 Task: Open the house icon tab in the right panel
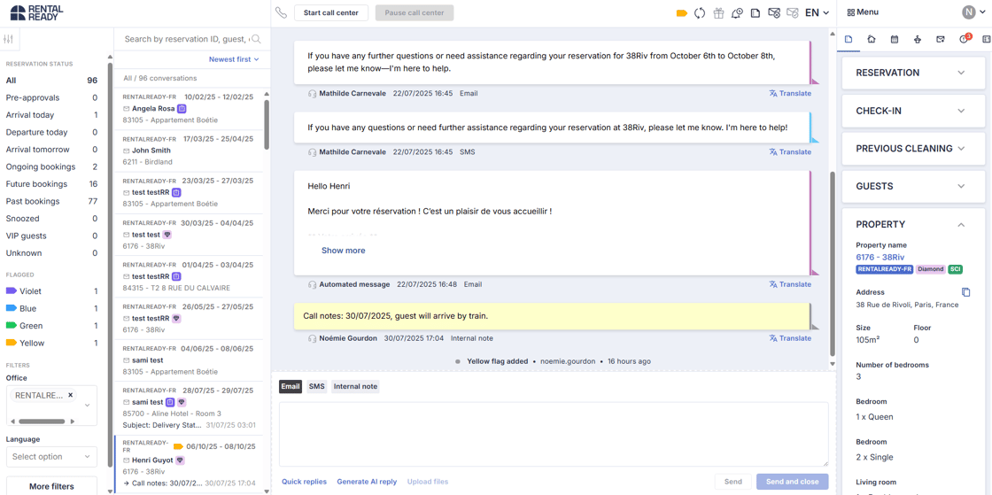pos(872,39)
